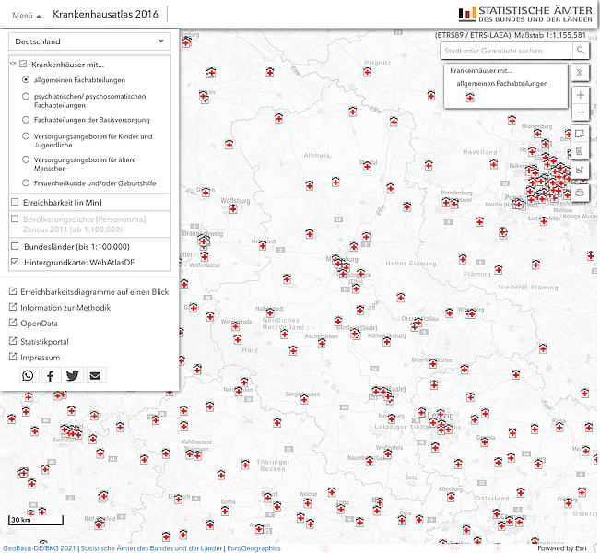Click the search magnifier icon
The width and height of the screenshot is (600, 553).
coord(581,51)
